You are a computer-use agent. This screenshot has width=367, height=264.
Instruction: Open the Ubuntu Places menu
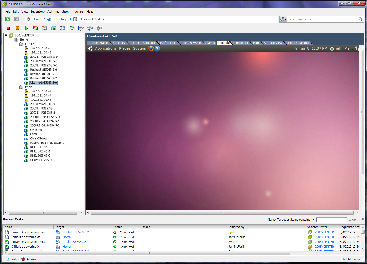124,48
